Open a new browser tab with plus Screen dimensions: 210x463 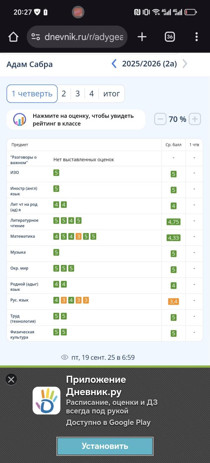[142, 37]
